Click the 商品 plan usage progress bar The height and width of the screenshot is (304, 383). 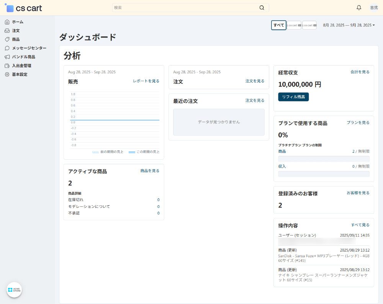pyautogui.click(x=324, y=159)
